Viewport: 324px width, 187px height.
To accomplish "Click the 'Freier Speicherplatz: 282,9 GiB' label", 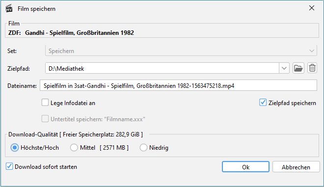I will point(101,134).
